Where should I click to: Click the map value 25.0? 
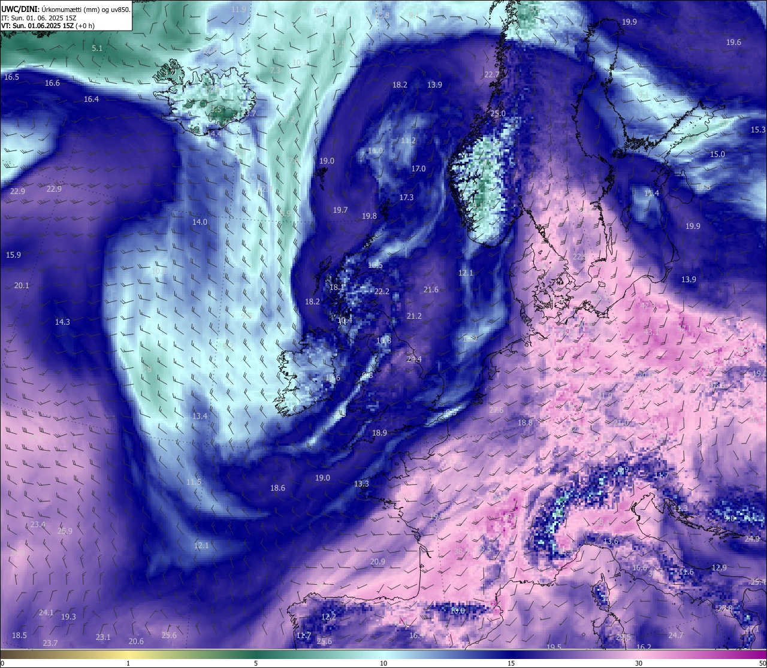498,113
